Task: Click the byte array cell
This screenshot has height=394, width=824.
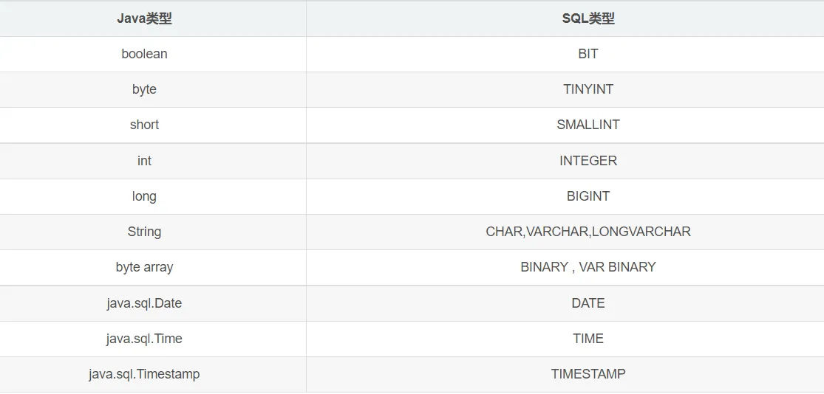Action: 144,267
